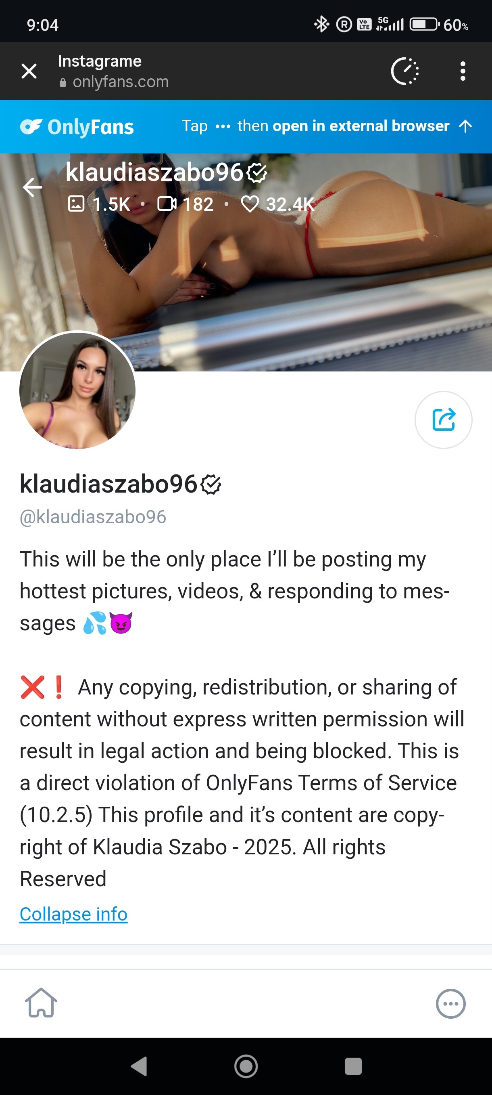Tap "open in external browser" banner text

[361, 126]
